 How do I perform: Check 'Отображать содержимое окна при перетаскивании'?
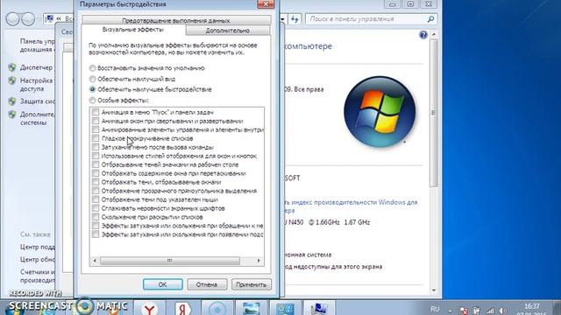click(x=96, y=173)
